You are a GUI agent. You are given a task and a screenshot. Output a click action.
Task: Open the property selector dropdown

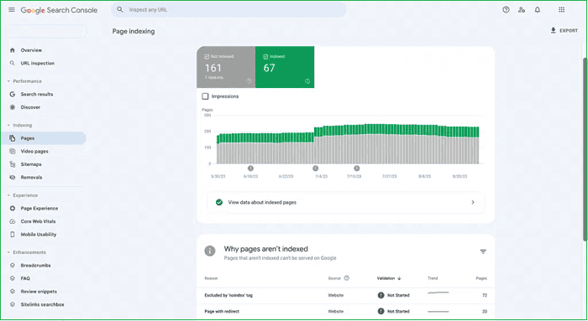[45, 31]
